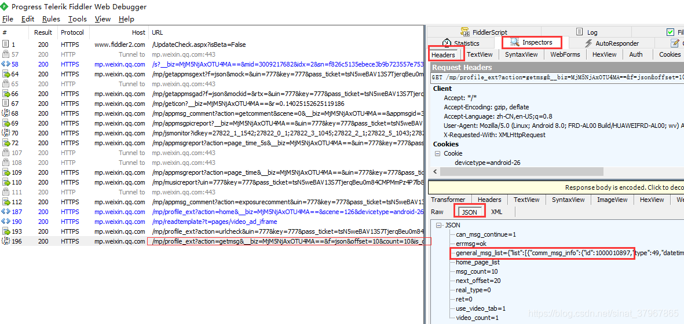
Task: Select the request Headers inspector tab
Action: point(442,55)
